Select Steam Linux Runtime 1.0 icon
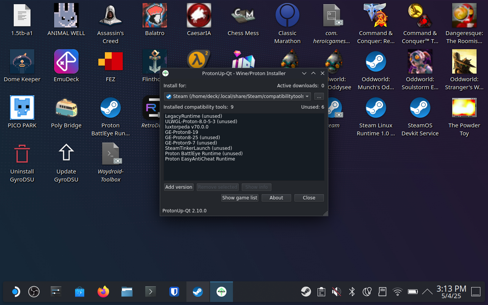 [376, 108]
